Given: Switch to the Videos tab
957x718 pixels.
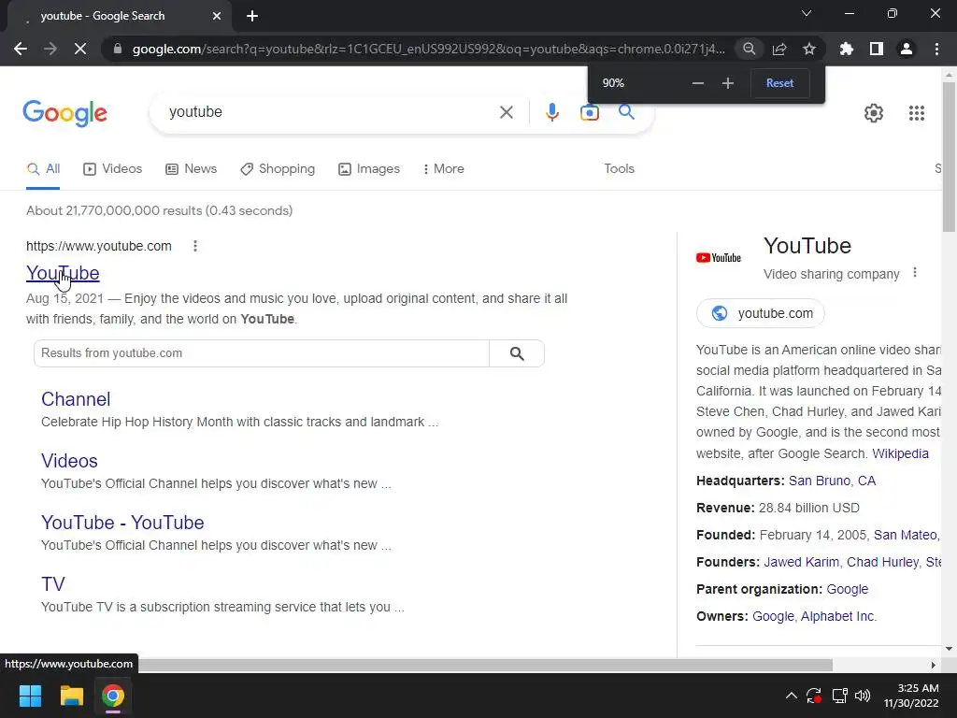Looking at the screenshot, I should pos(113,169).
